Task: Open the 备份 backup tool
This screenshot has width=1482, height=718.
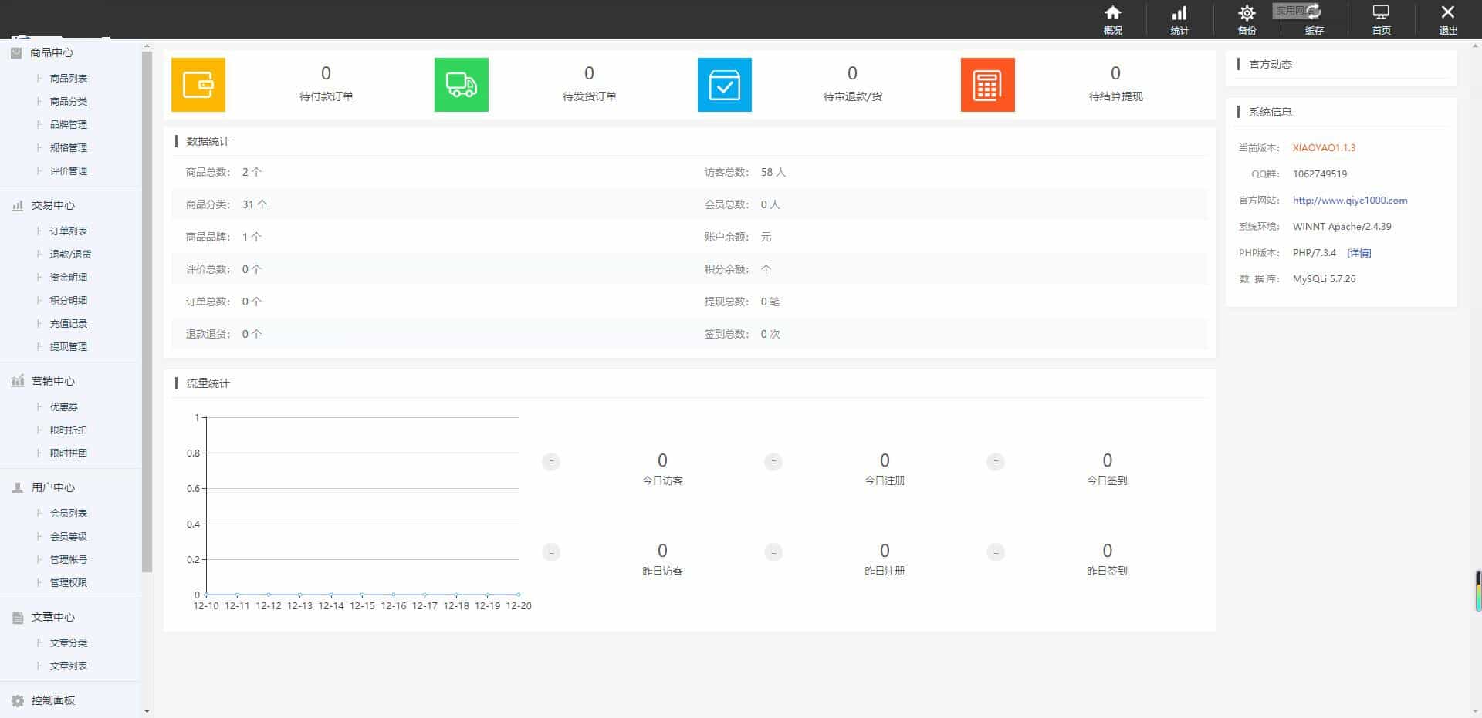Action: [1247, 20]
